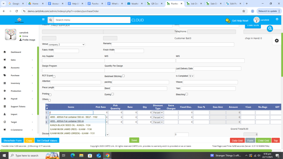
Task: Select KANZA BLACK SEED OIL from suggestions
Action: 70,125
